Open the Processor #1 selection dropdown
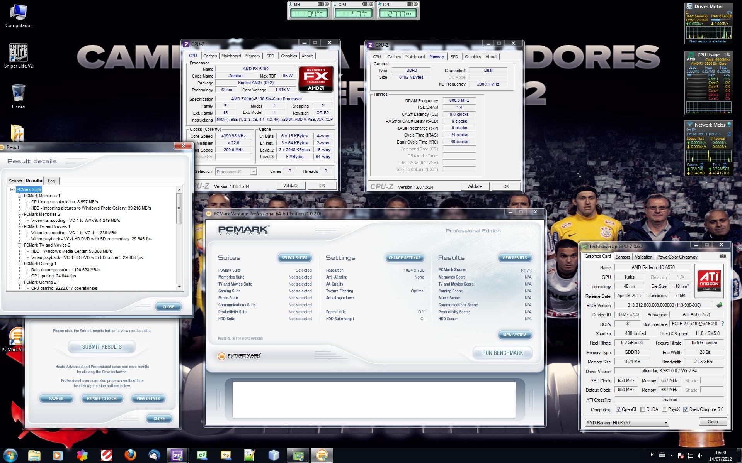This screenshot has height=463, width=742. [236, 172]
